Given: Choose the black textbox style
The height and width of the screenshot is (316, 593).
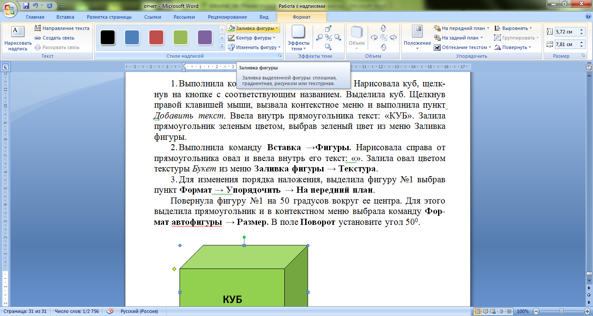Looking at the screenshot, I should point(108,37).
